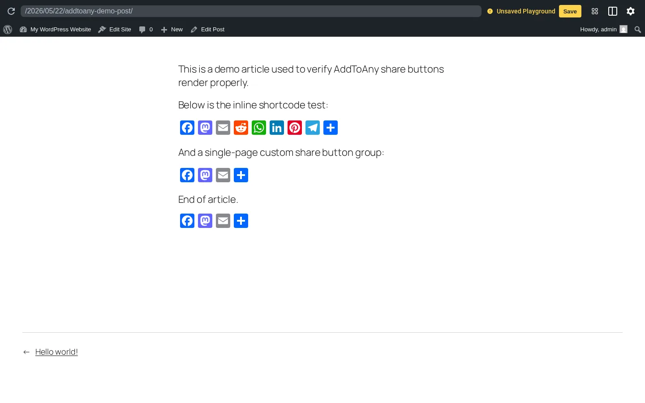
Task: Open Edit Site in the admin bar
Action: (x=115, y=30)
